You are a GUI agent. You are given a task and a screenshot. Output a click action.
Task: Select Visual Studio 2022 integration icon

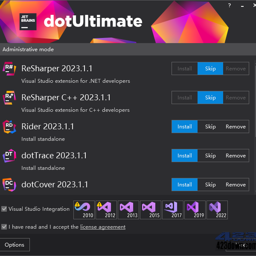[x=217, y=210]
